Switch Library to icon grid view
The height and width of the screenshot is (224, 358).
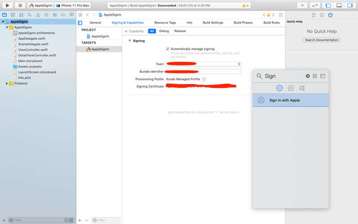(x=315, y=76)
